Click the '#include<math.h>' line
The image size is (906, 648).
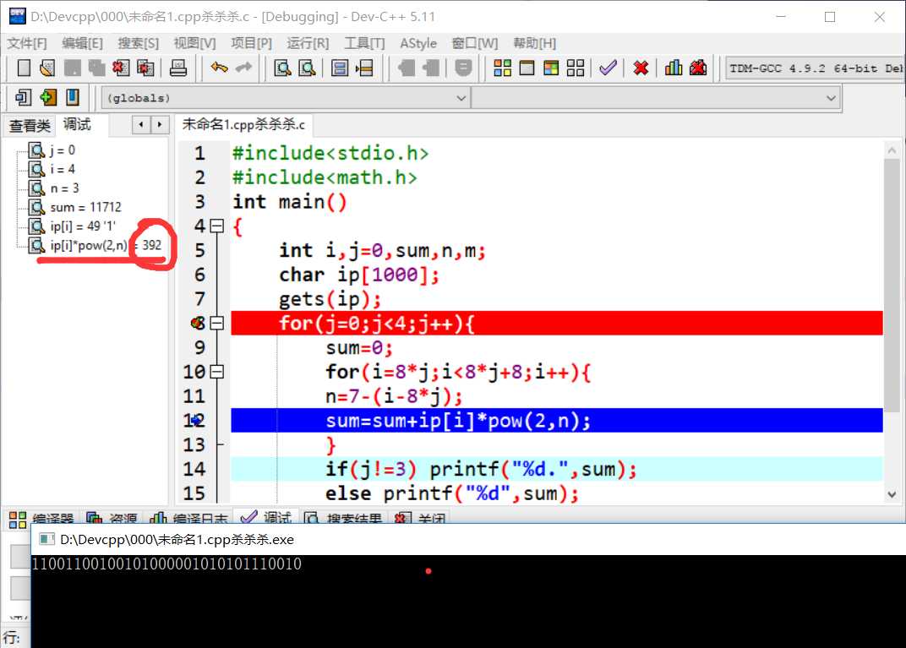point(325,177)
